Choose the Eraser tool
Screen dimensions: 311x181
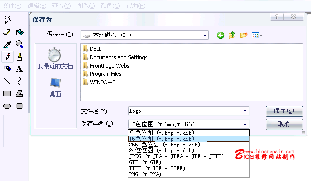7,32
